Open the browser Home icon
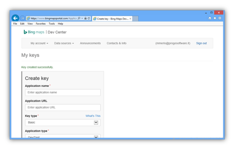Screen dimensions: 232x148 210,18
